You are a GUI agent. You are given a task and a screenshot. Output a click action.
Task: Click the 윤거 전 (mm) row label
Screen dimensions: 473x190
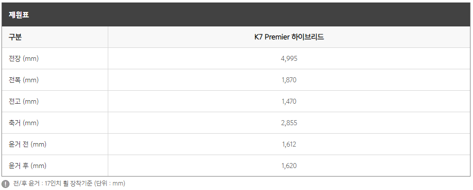[x=28, y=144]
